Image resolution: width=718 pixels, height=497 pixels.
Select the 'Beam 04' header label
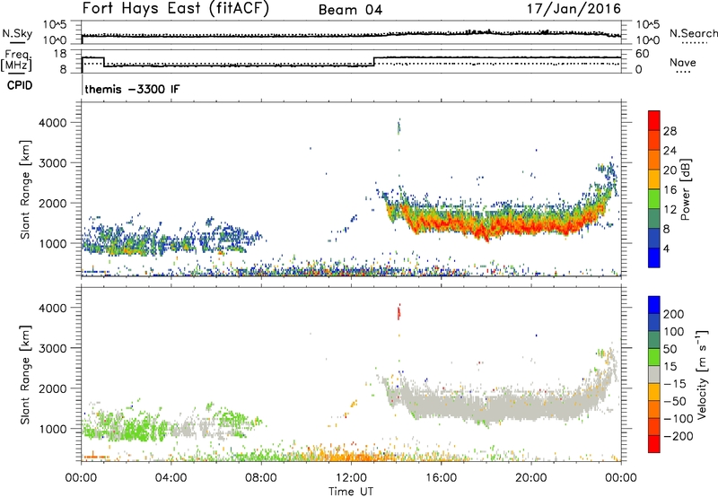350,10
